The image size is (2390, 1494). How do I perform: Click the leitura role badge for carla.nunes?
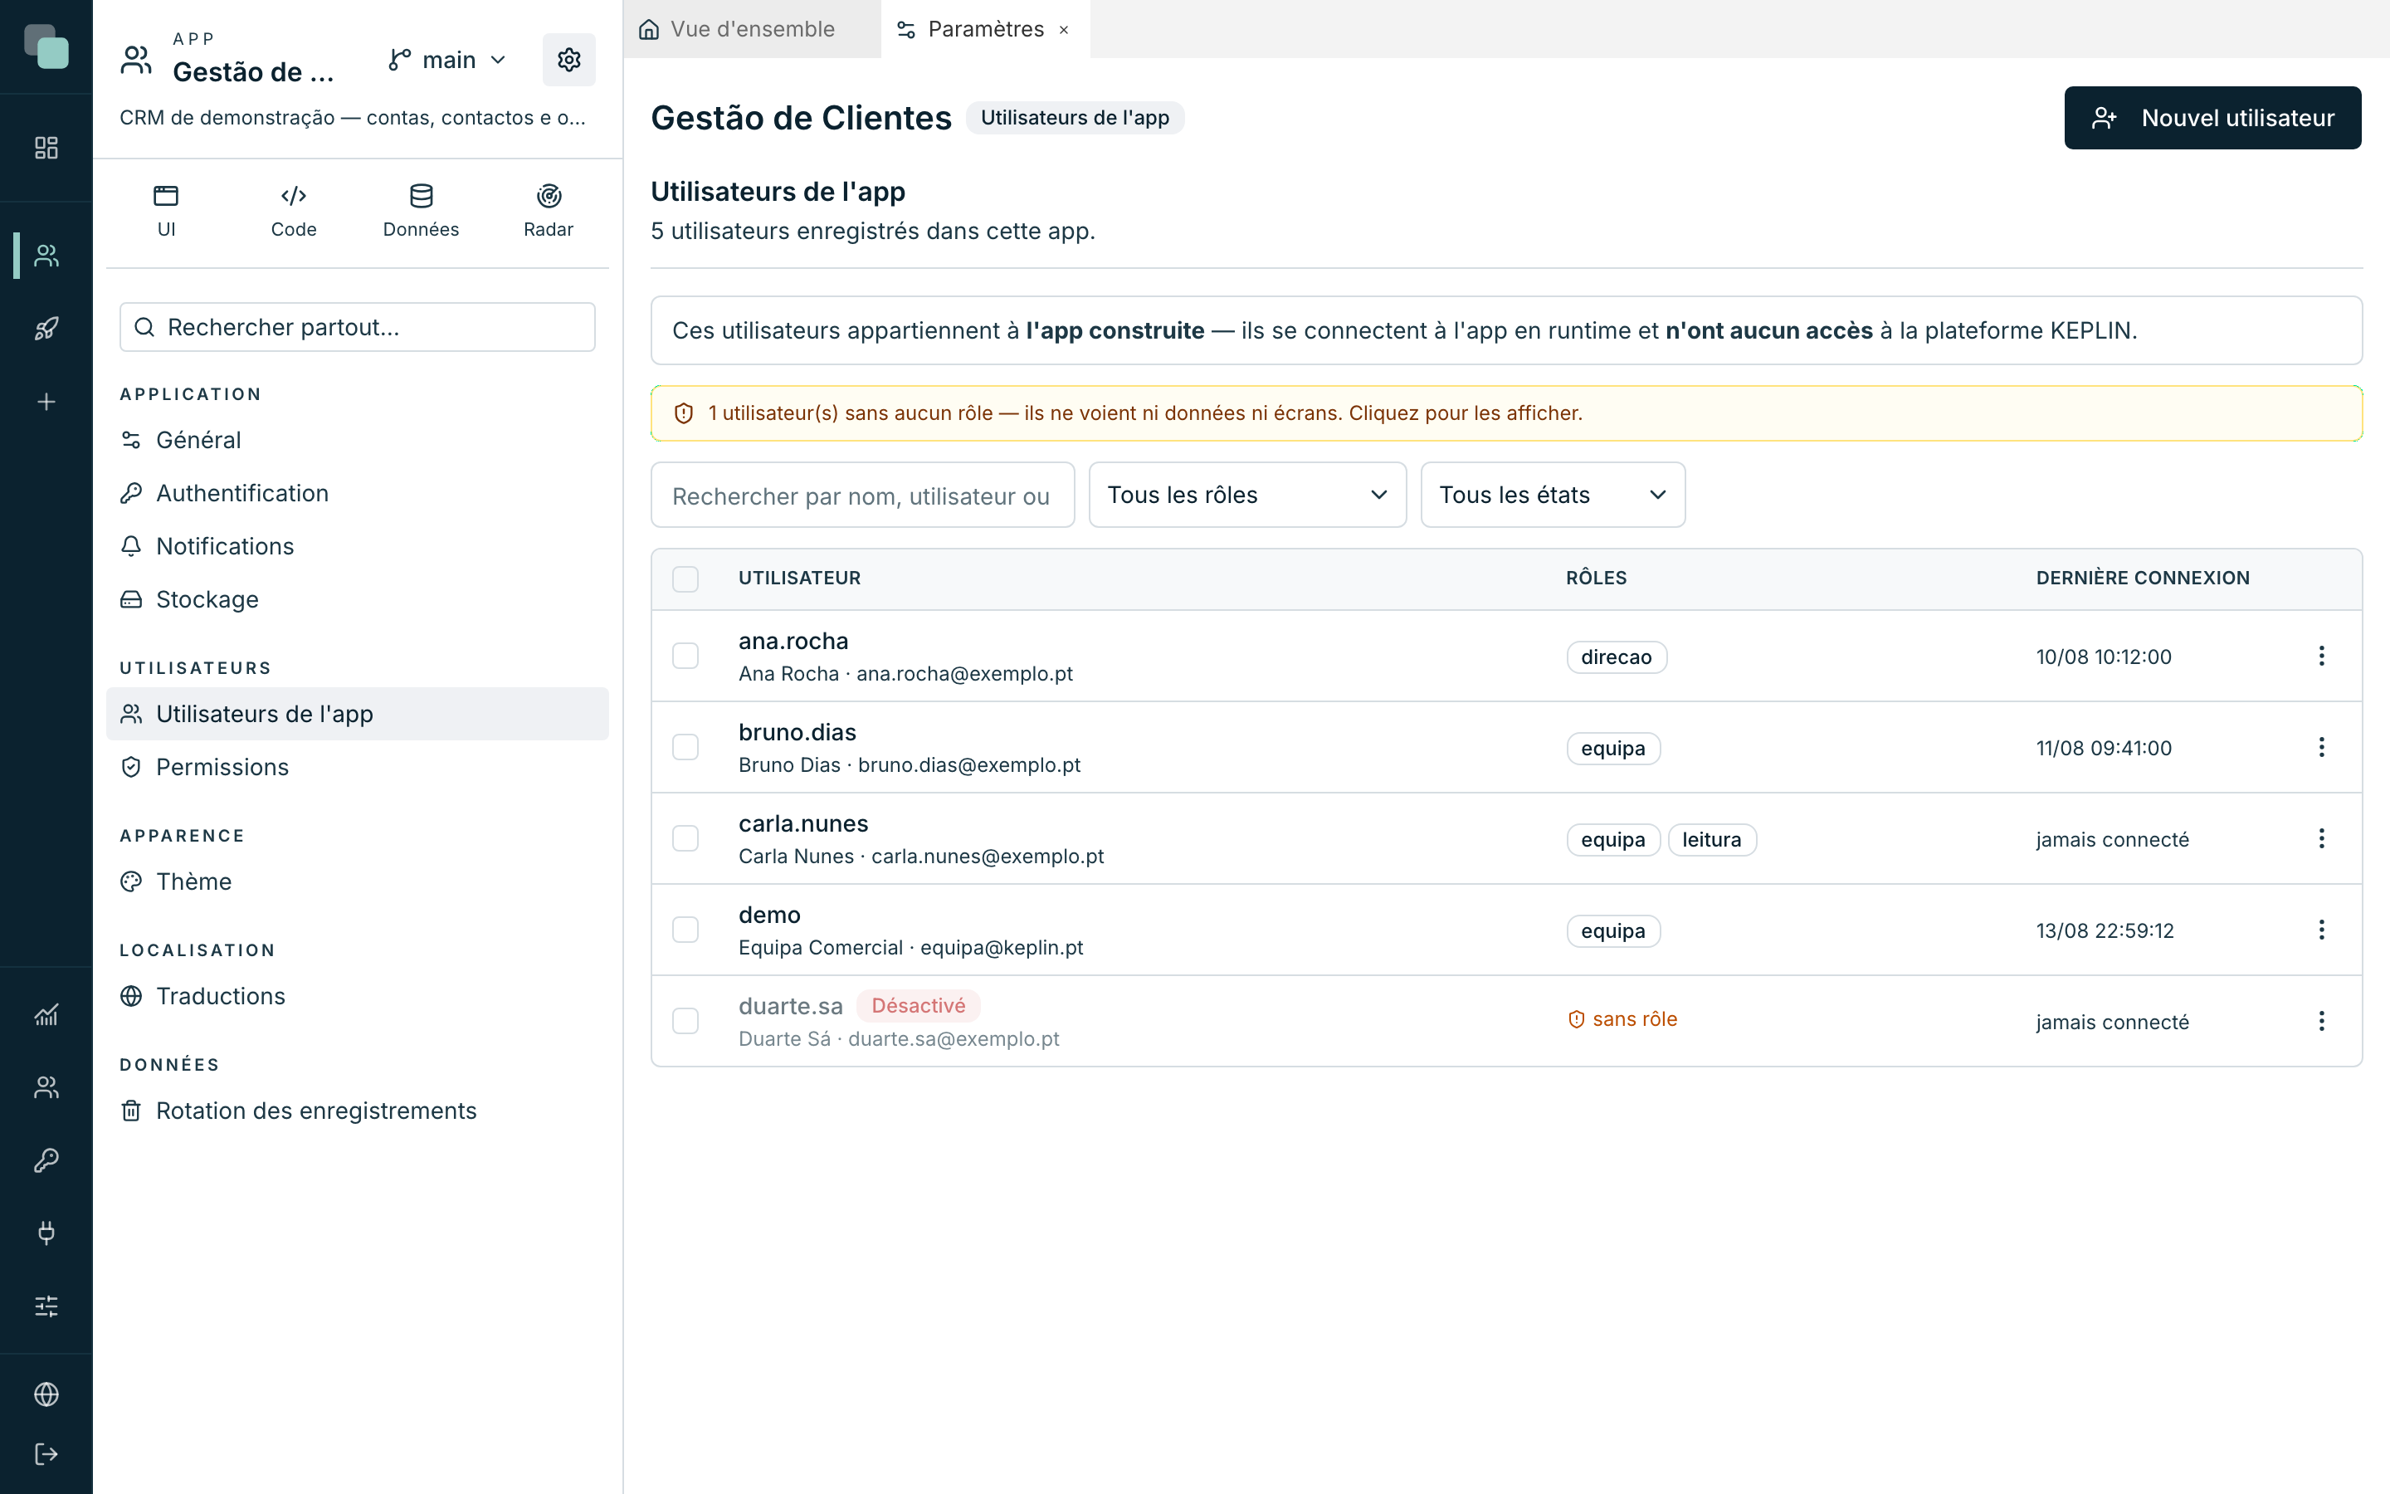point(1711,840)
